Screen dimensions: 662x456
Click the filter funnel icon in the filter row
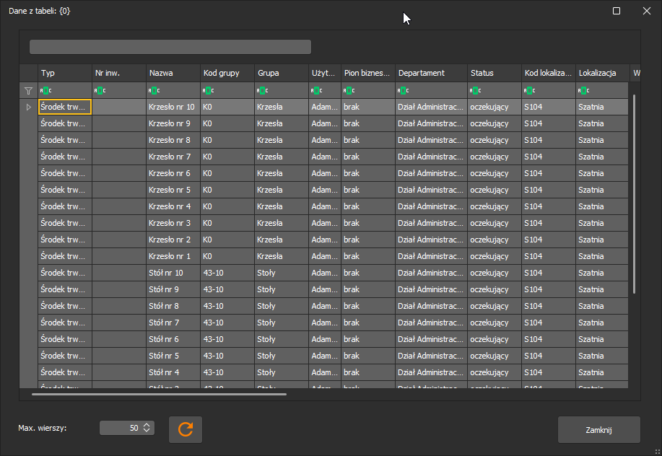tap(28, 91)
